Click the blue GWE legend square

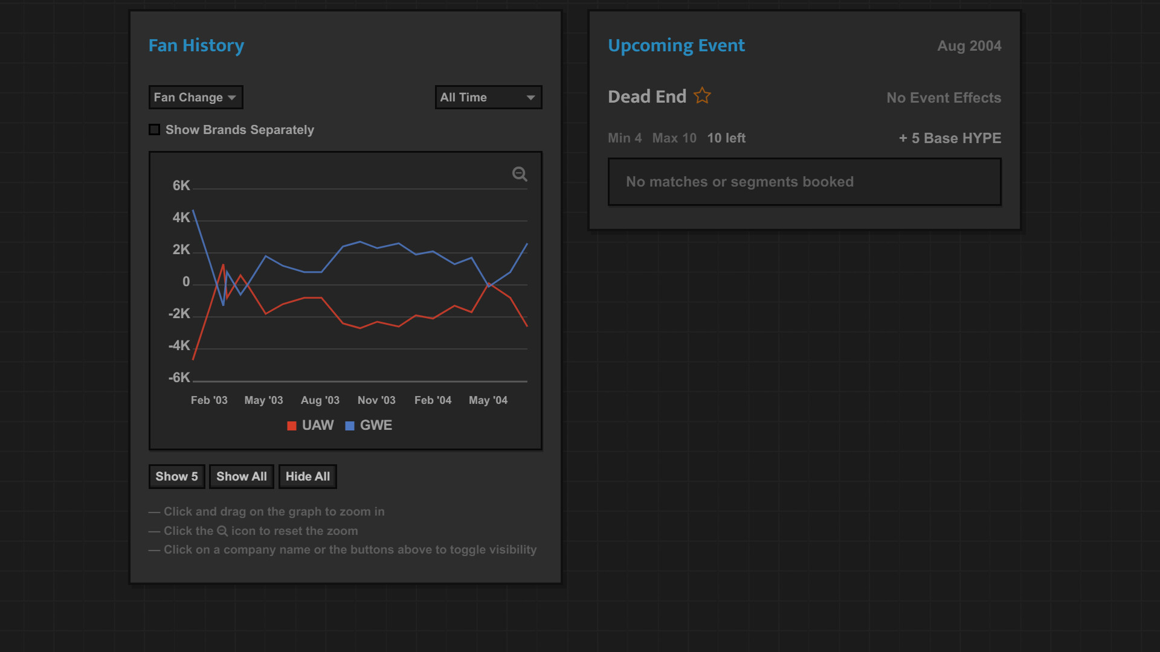tap(350, 426)
